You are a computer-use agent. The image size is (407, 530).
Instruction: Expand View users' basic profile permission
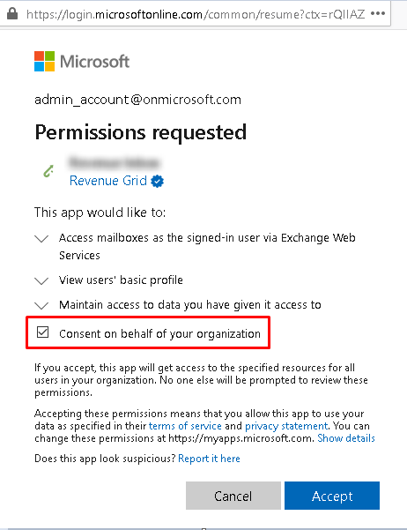point(41,281)
